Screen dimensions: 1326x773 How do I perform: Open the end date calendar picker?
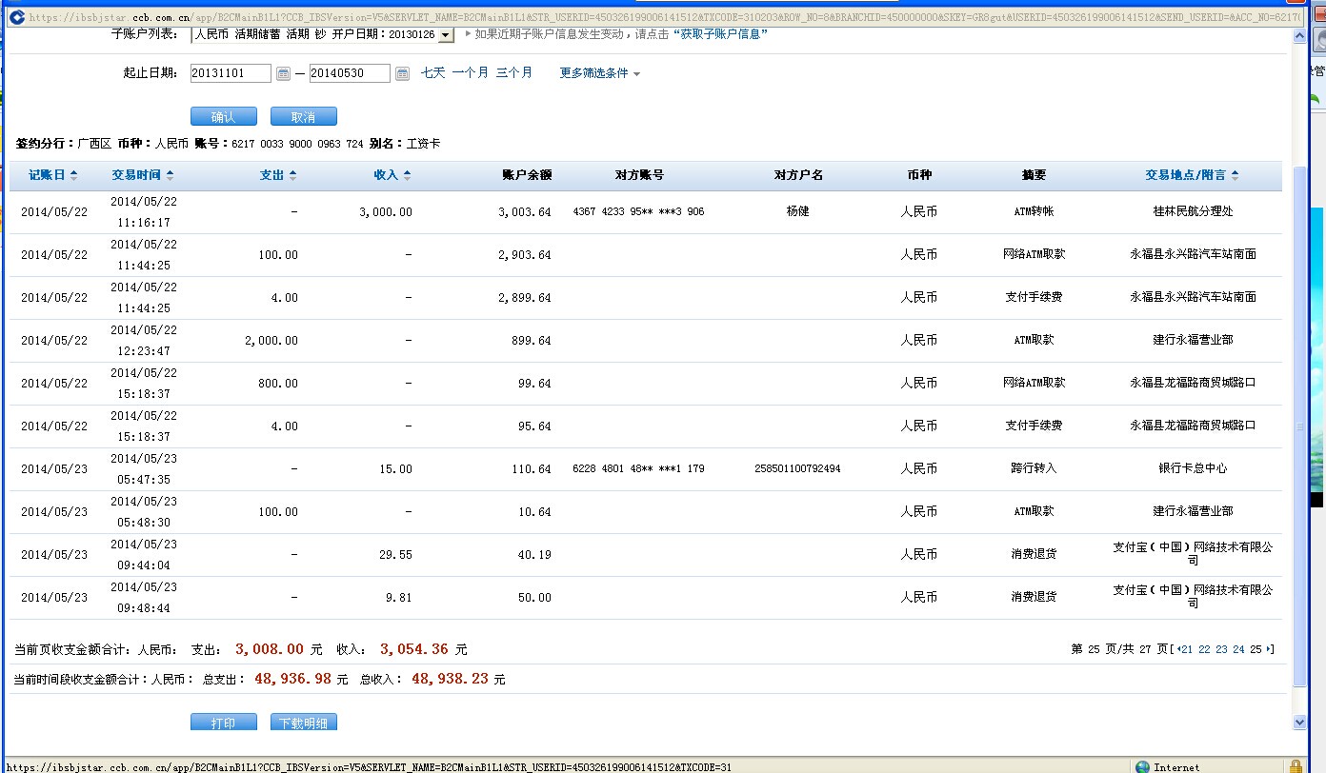click(402, 73)
